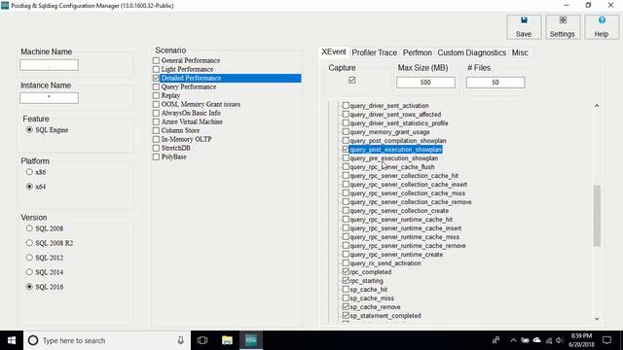Check the Light Performance scenario

[156, 69]
